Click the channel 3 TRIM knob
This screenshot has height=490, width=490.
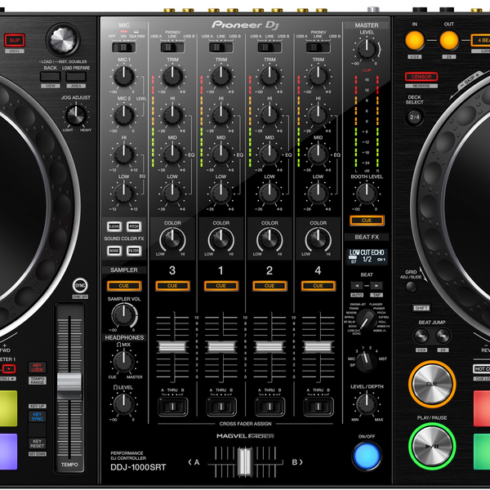172,76
